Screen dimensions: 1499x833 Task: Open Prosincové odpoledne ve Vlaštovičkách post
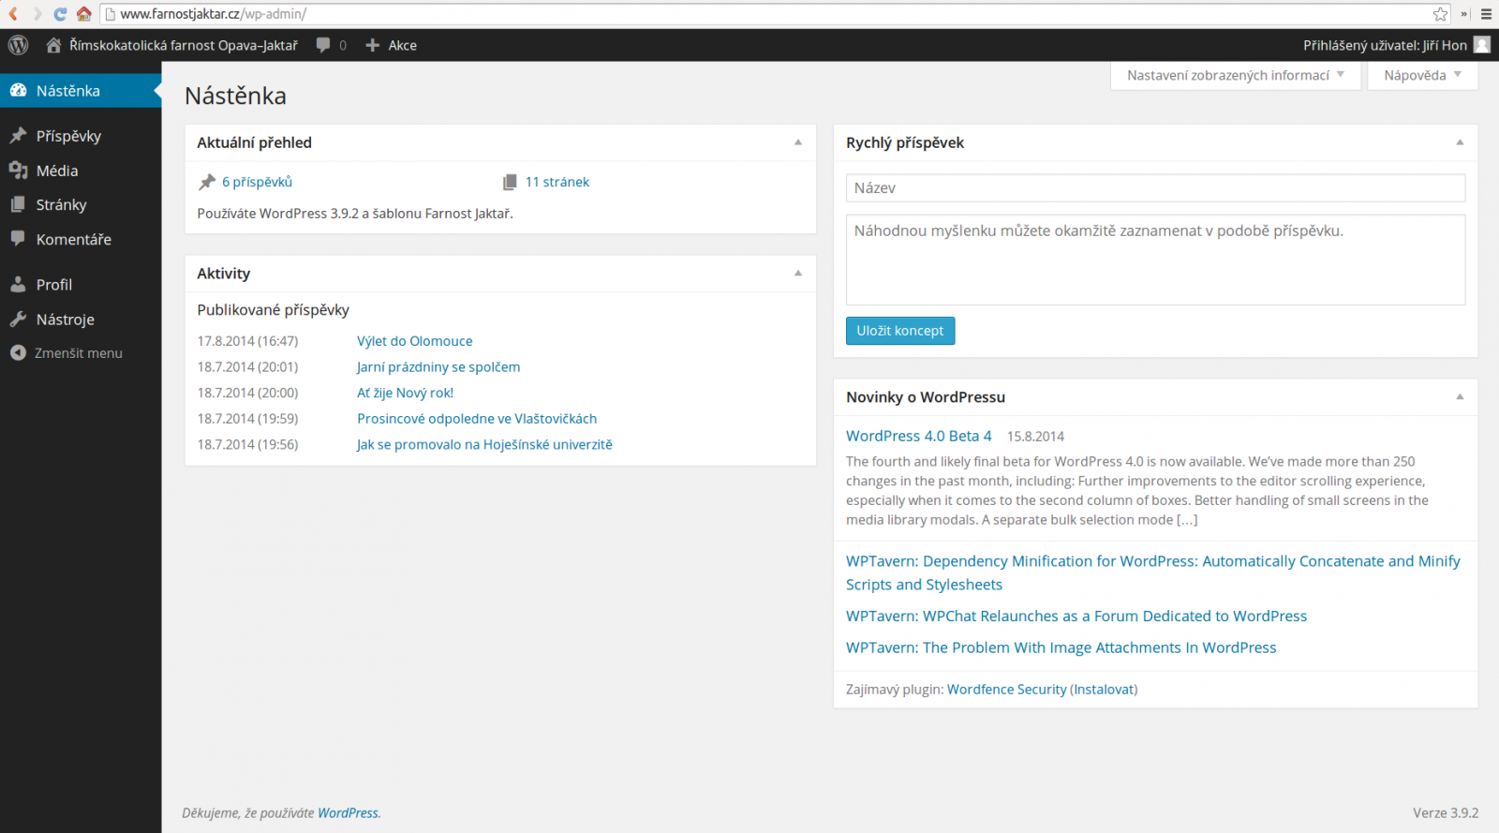477,419
